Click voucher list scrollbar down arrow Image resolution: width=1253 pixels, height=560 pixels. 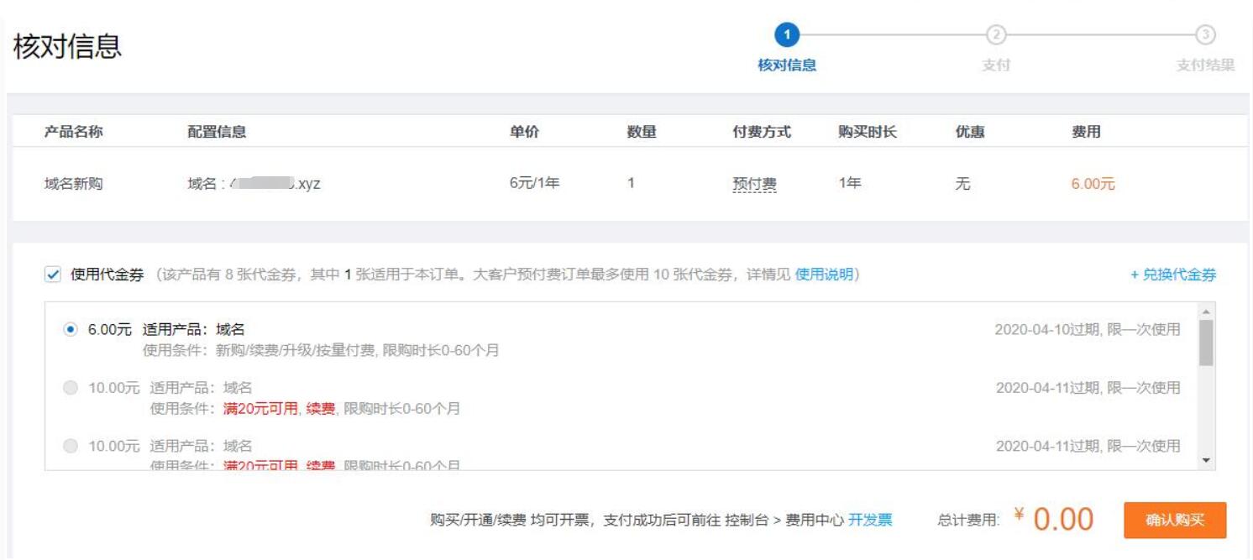[1207, 461]
